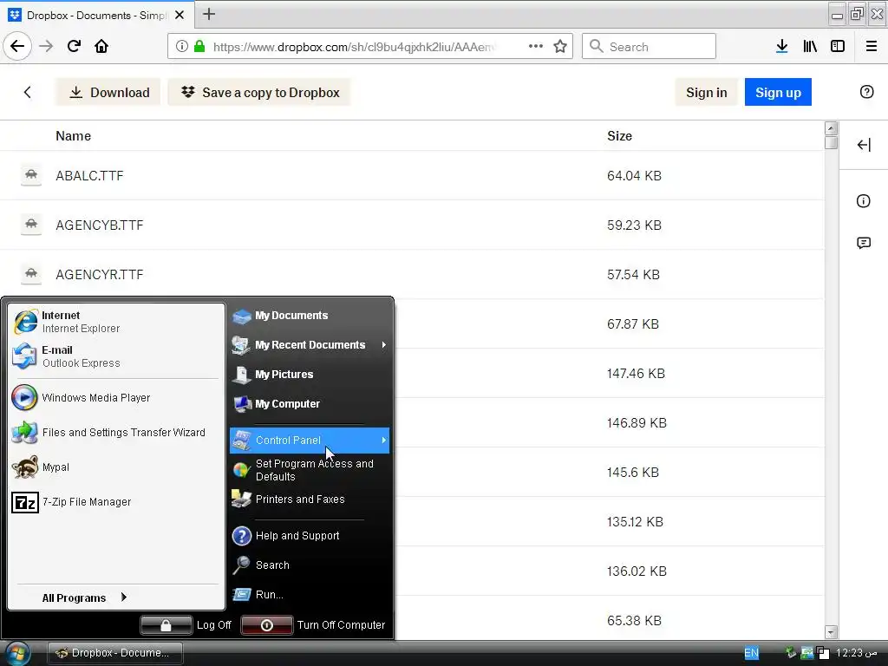Open My Pictures
Screen dimensions: 888x666
pyautogui.click(x=310, y=375)
